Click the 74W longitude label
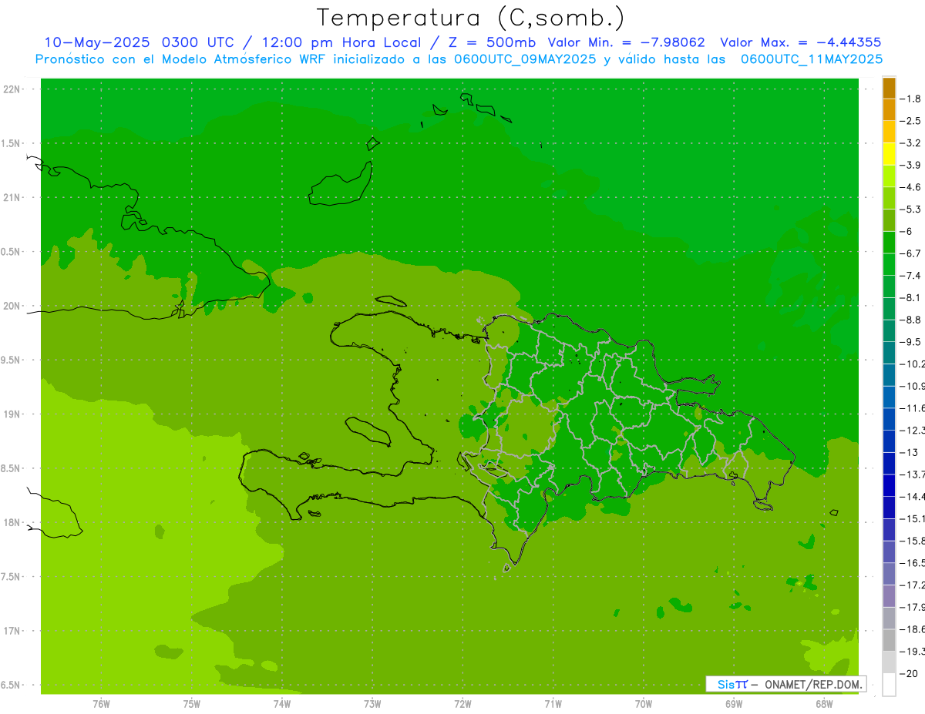Viewport: 925px width, 714px height. tap(282, 704)
